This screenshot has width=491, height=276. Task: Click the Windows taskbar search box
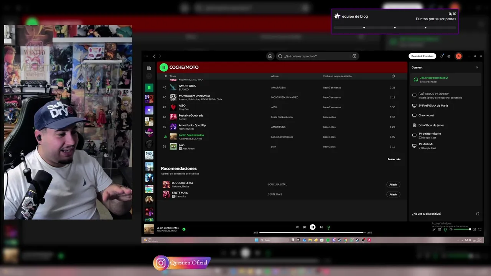[x=275, y=240]
